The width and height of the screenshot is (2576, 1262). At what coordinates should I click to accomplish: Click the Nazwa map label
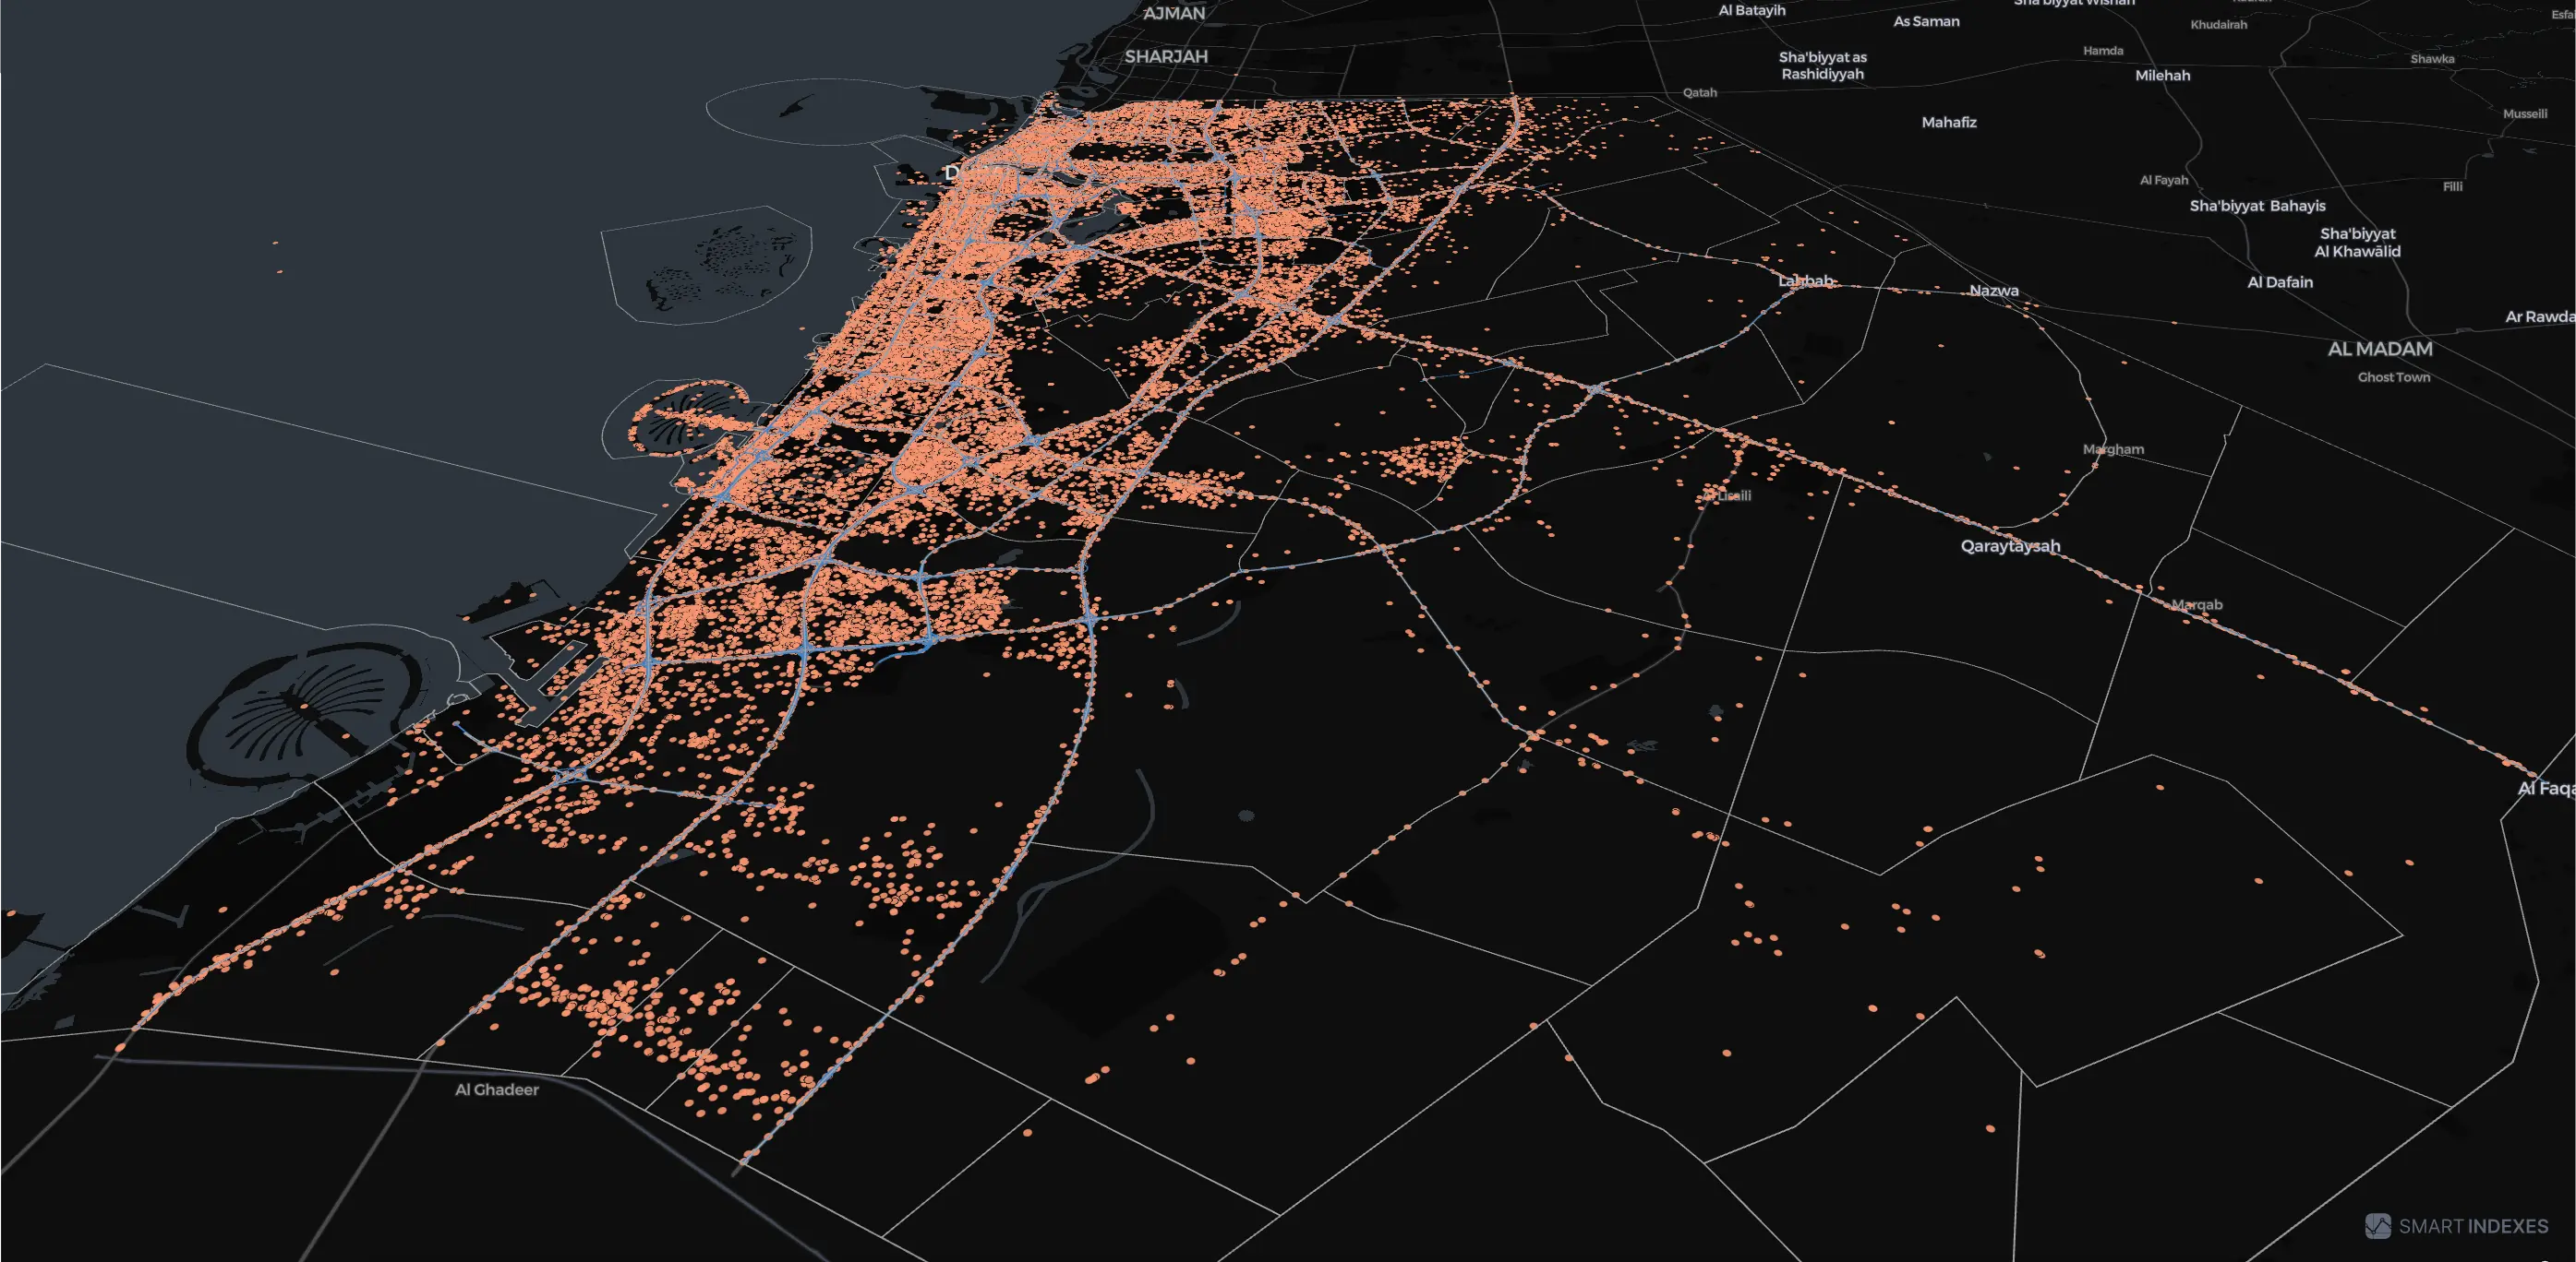coord(1993,291)
